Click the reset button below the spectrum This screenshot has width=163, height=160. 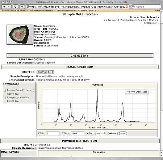[x=123, y=133]
